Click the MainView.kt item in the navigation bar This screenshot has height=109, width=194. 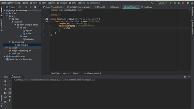coord(94,3)
